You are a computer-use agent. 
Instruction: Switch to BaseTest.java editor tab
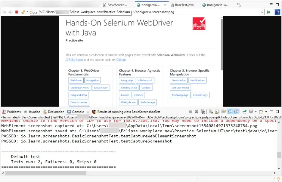pos(182,5)
